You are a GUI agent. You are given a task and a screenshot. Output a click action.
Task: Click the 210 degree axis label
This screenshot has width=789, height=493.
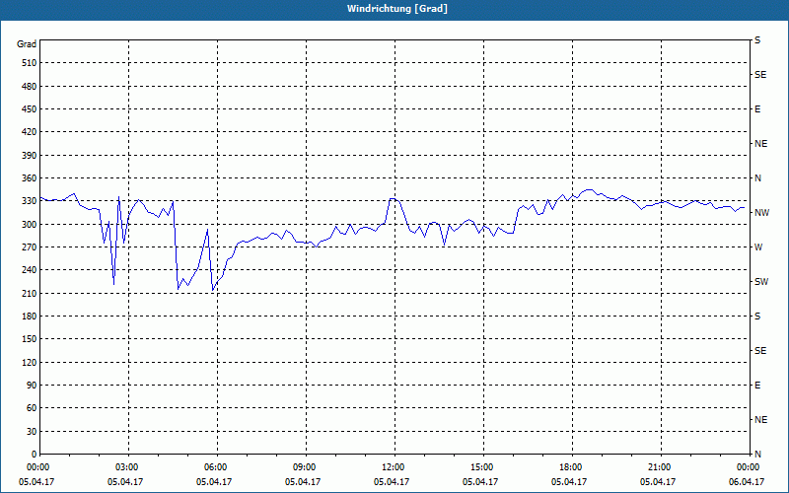click(30, 293)
